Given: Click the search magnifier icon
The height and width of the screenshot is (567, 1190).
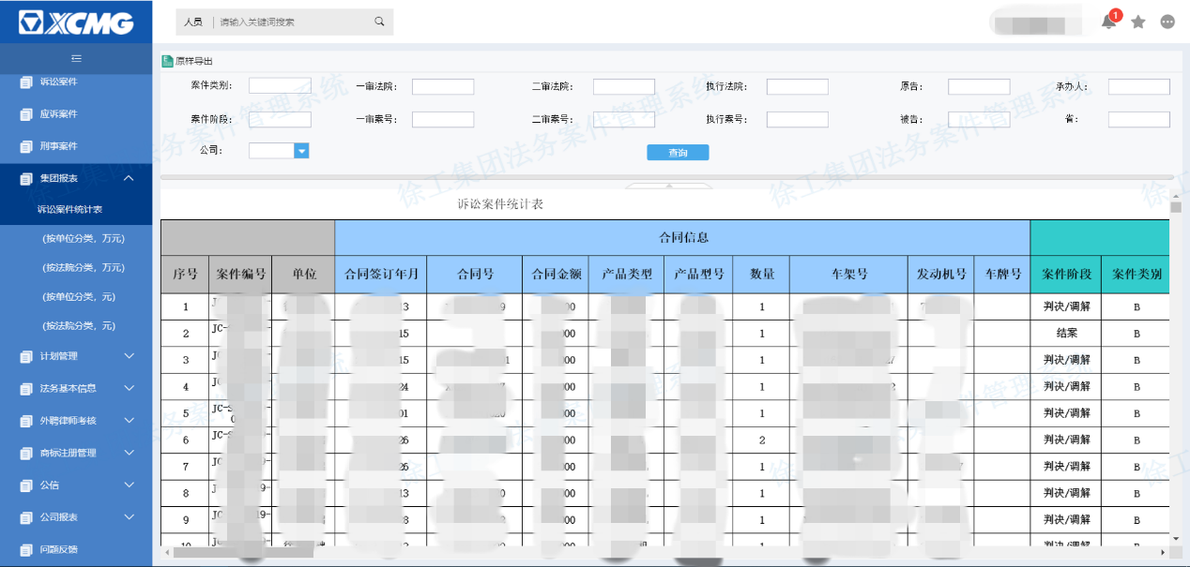Looking at the screenshot, I should (x=379, y=22).
